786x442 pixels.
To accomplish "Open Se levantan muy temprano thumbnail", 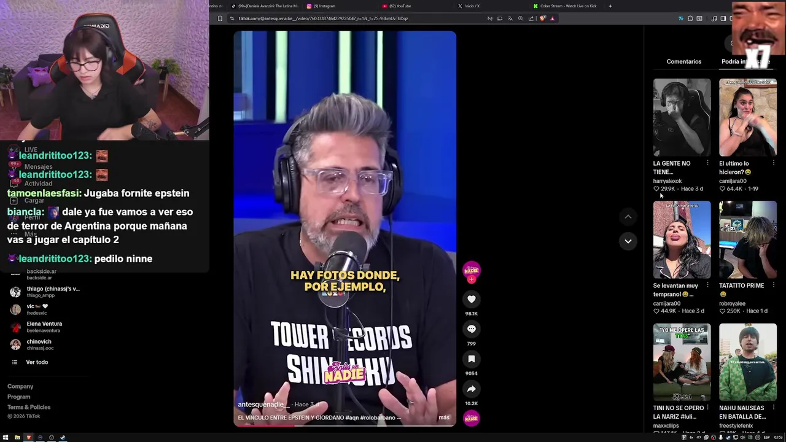I will pos(682,239).
